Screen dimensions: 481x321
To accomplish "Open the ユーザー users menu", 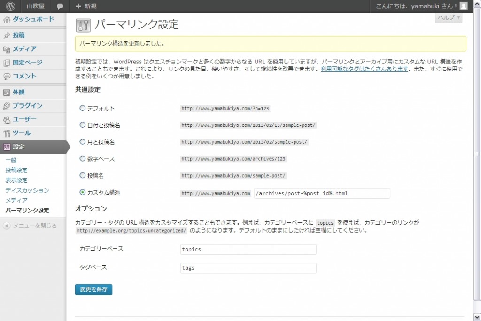I will point(24,119).
